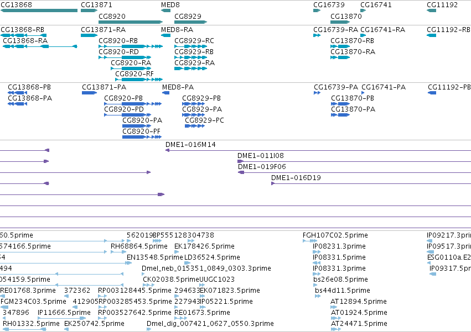The image size is (471, 332).
Task: Click protein label CG16739-PA
Action: click(x=336, y=87)
